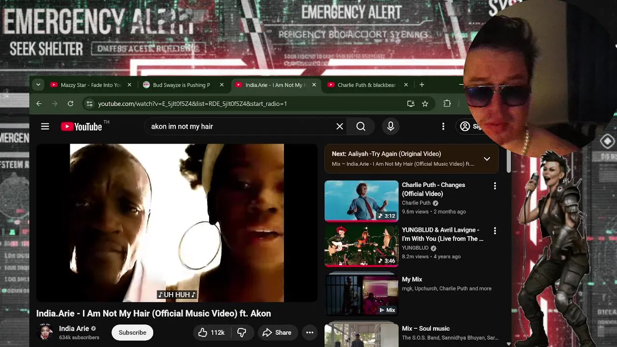
Task: Click '634k subscribers' text
Action: click(79, 337)
